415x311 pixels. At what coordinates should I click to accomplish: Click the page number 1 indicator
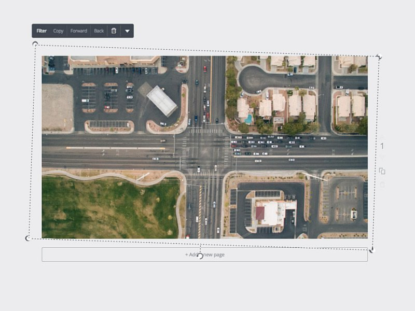382,147
